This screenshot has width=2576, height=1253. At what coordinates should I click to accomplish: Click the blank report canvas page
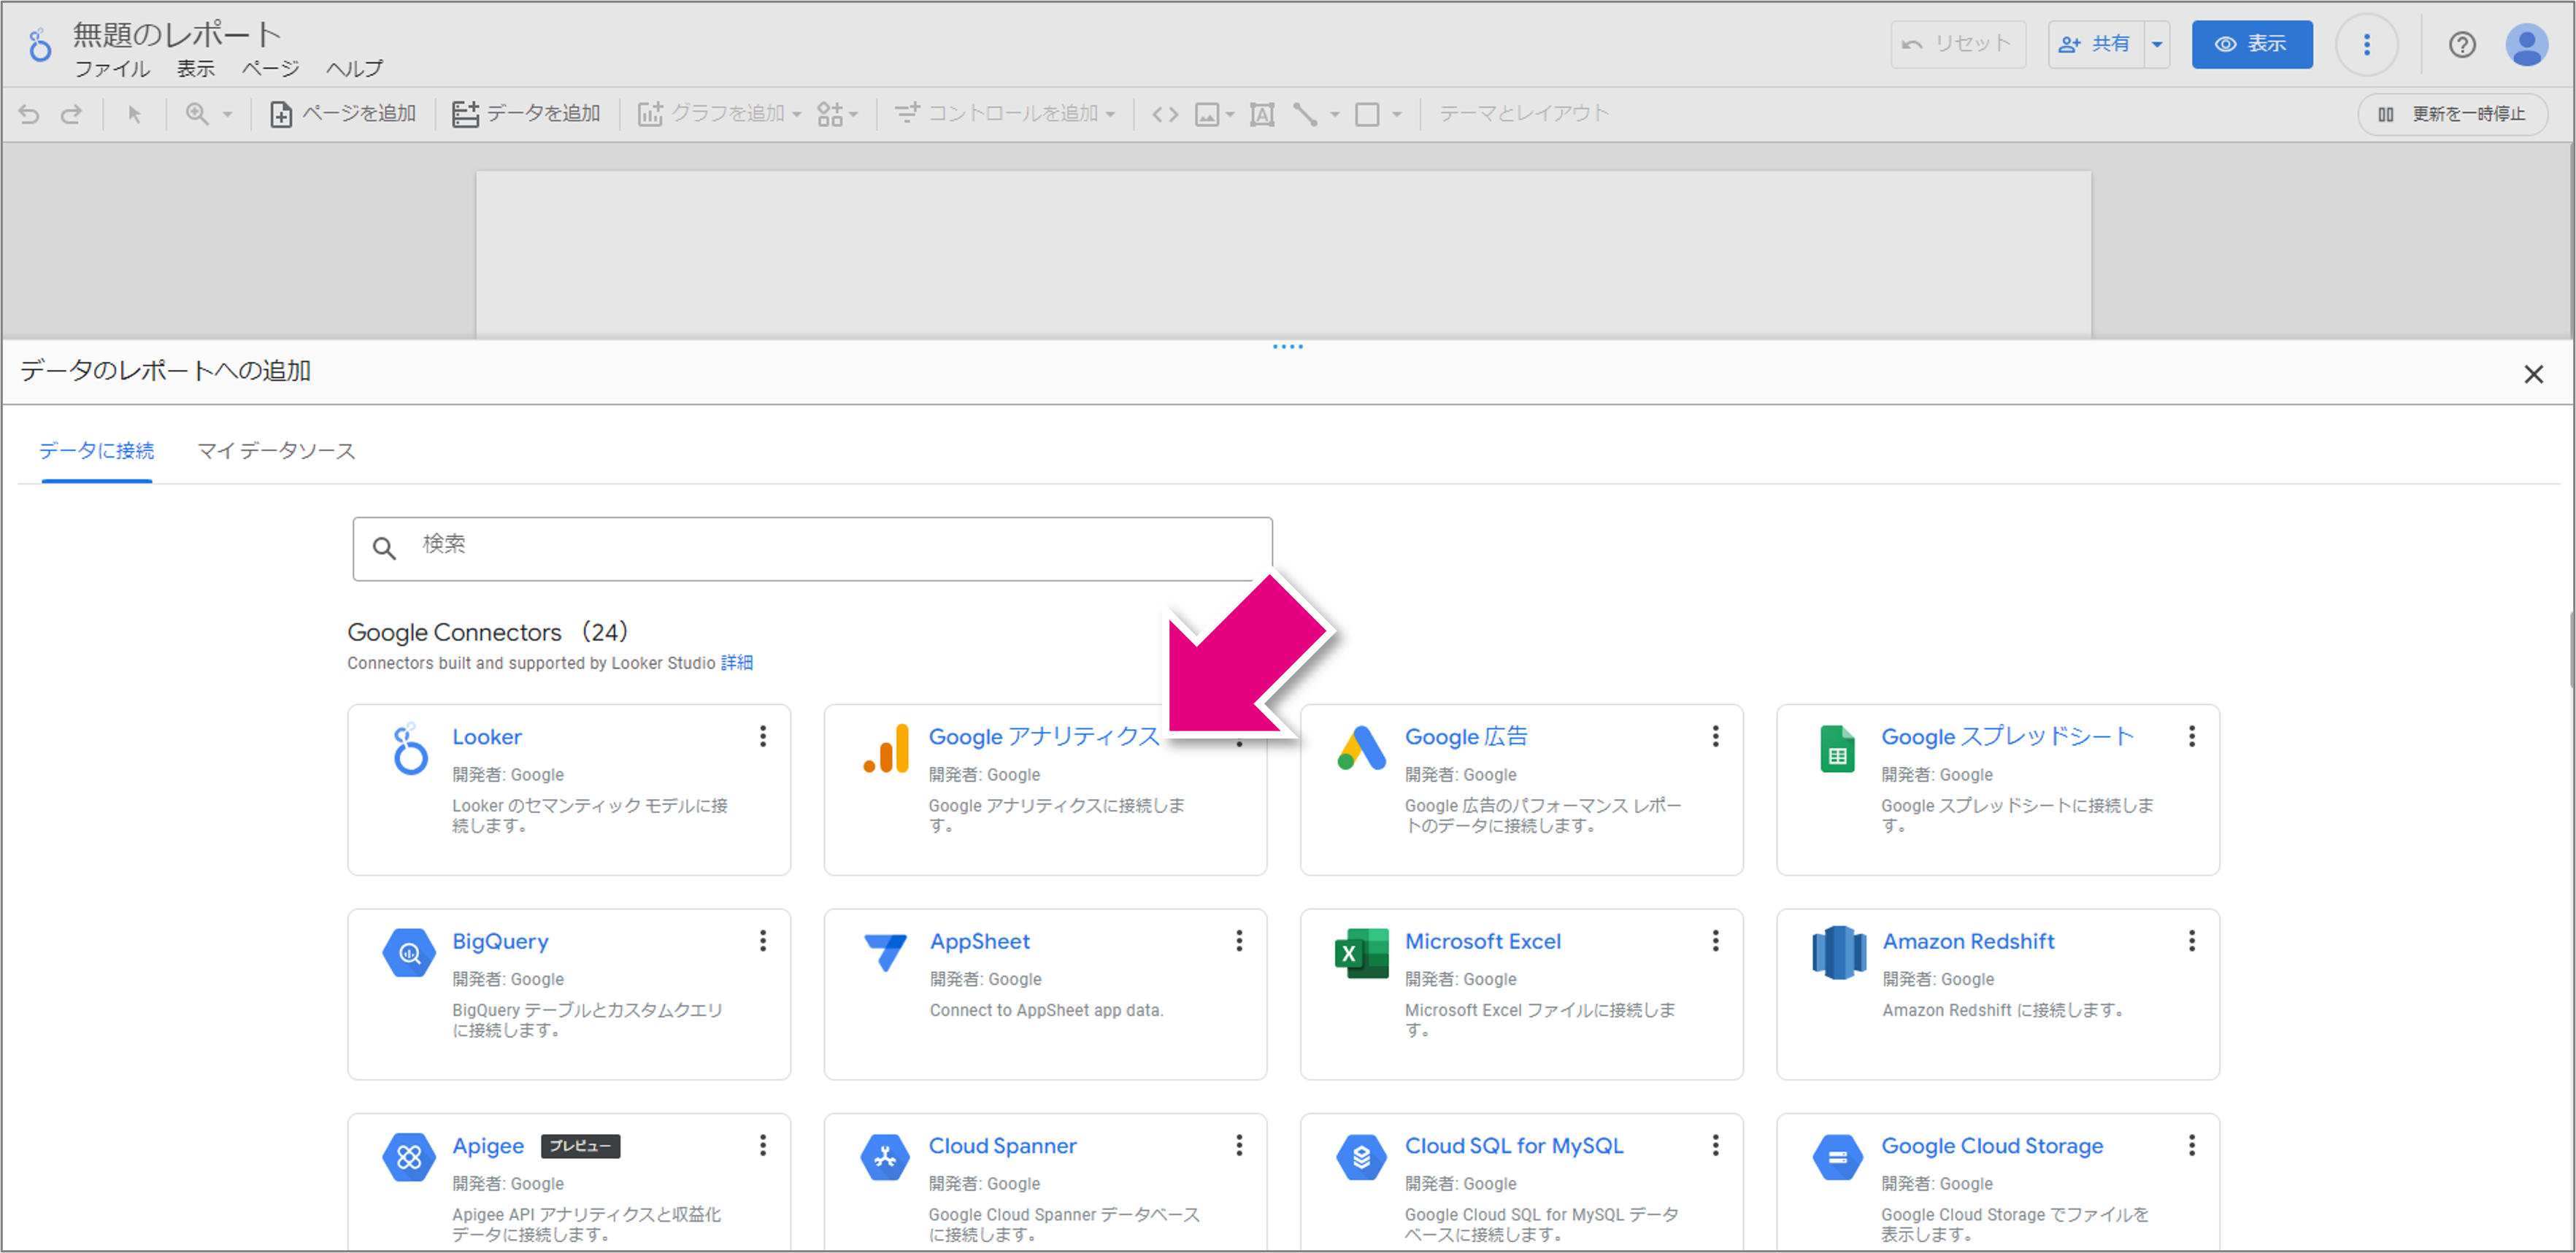[x=1283, y=254]
